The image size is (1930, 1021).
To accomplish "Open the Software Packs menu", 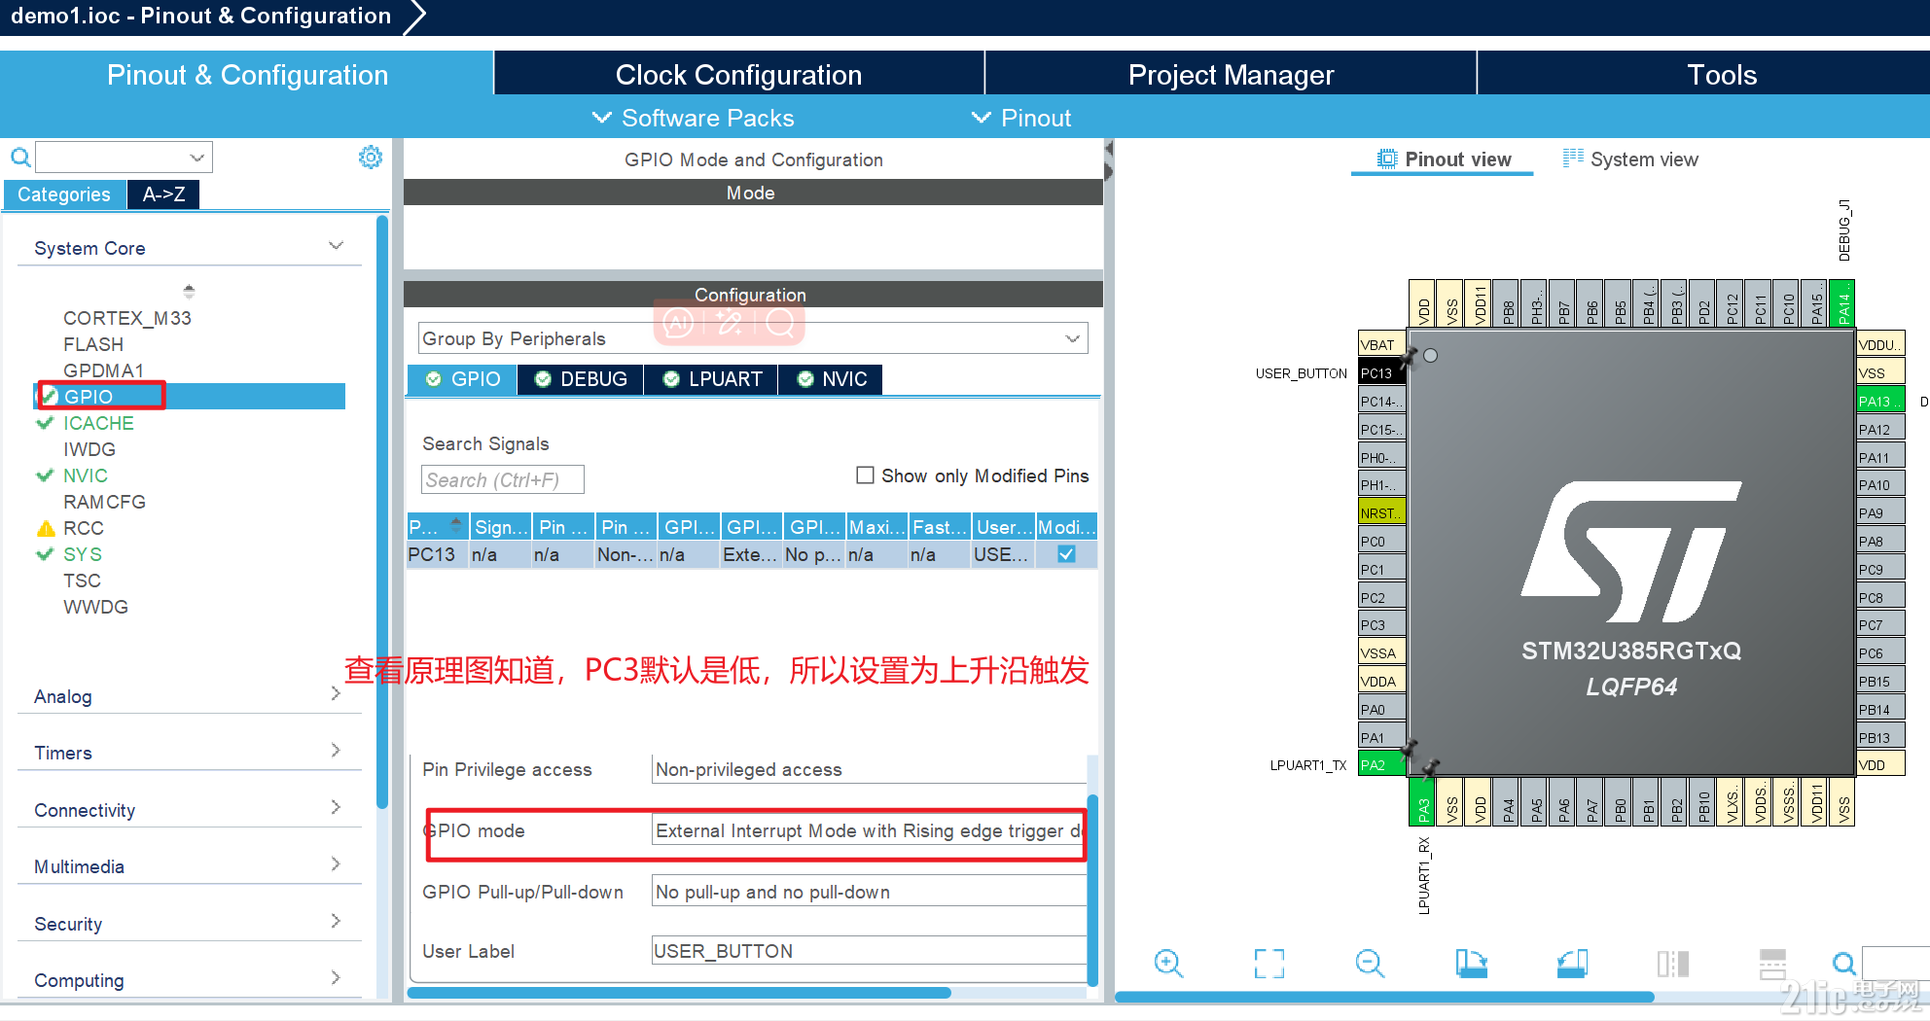I will coord(693,118).
